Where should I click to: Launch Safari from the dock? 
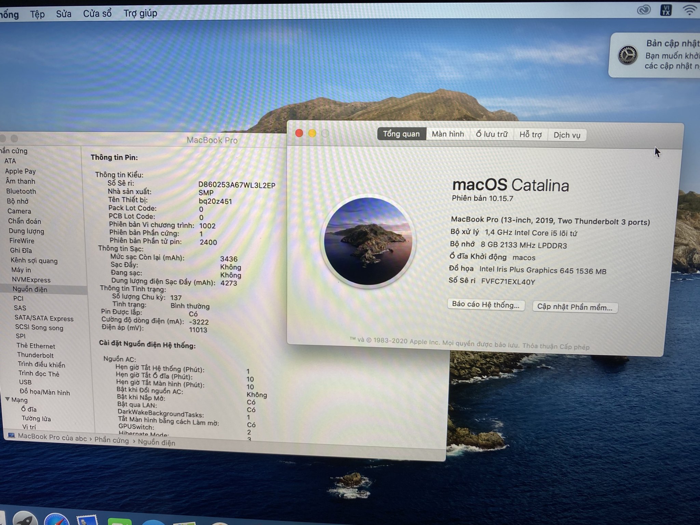pyautogui.click(x=56, y=520)
